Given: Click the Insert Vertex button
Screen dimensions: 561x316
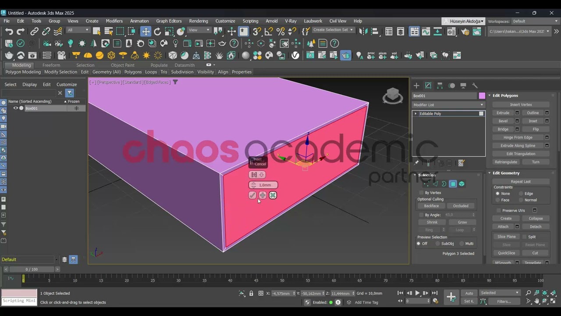Looking at the screenshot, I should point(521,104).
